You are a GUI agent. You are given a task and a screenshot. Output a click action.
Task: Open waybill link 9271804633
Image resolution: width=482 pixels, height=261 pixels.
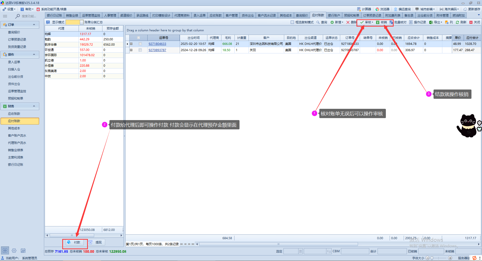tap(157, 44)
